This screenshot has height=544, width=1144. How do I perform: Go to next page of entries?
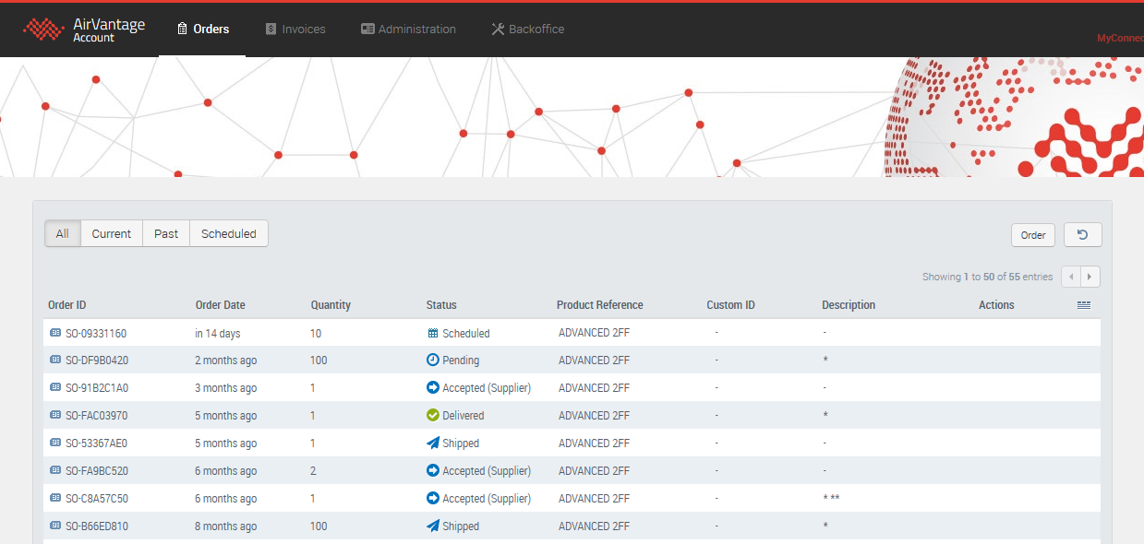tap(1090, 277)
